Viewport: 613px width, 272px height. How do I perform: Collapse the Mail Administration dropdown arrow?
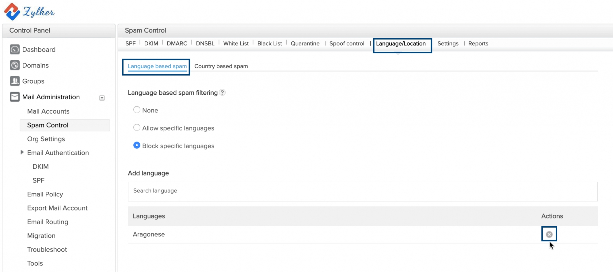tap(102, 98)
